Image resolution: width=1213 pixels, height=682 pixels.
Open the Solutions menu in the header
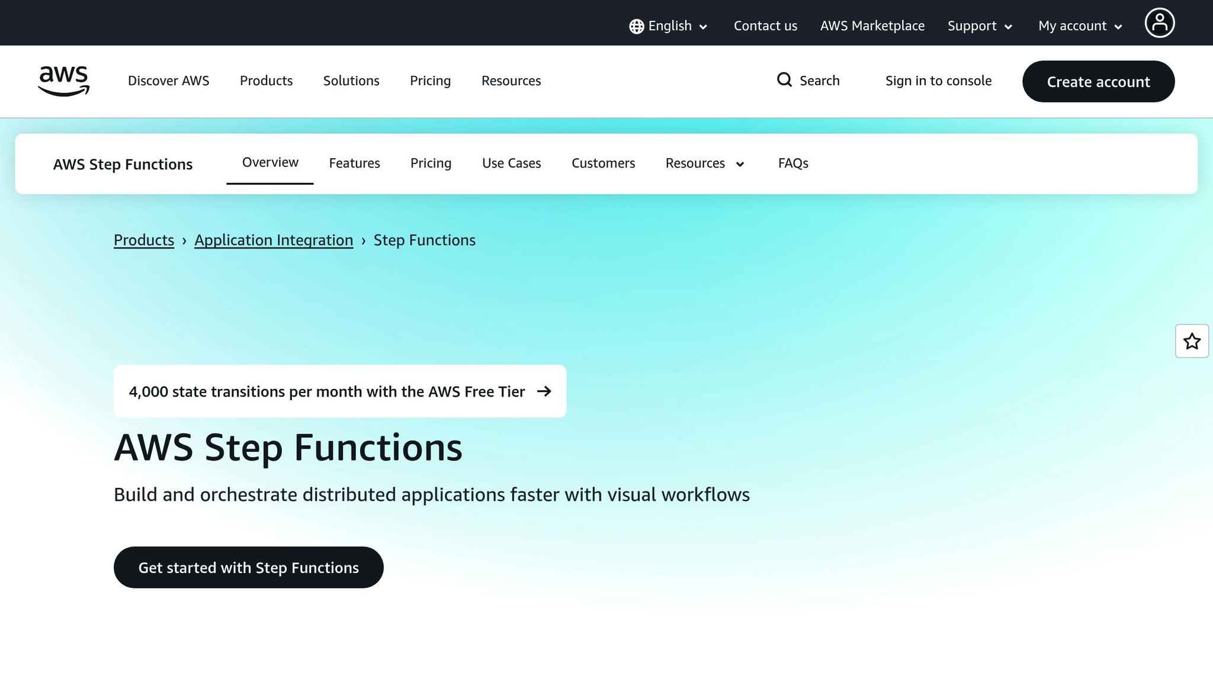click(351, 81)
